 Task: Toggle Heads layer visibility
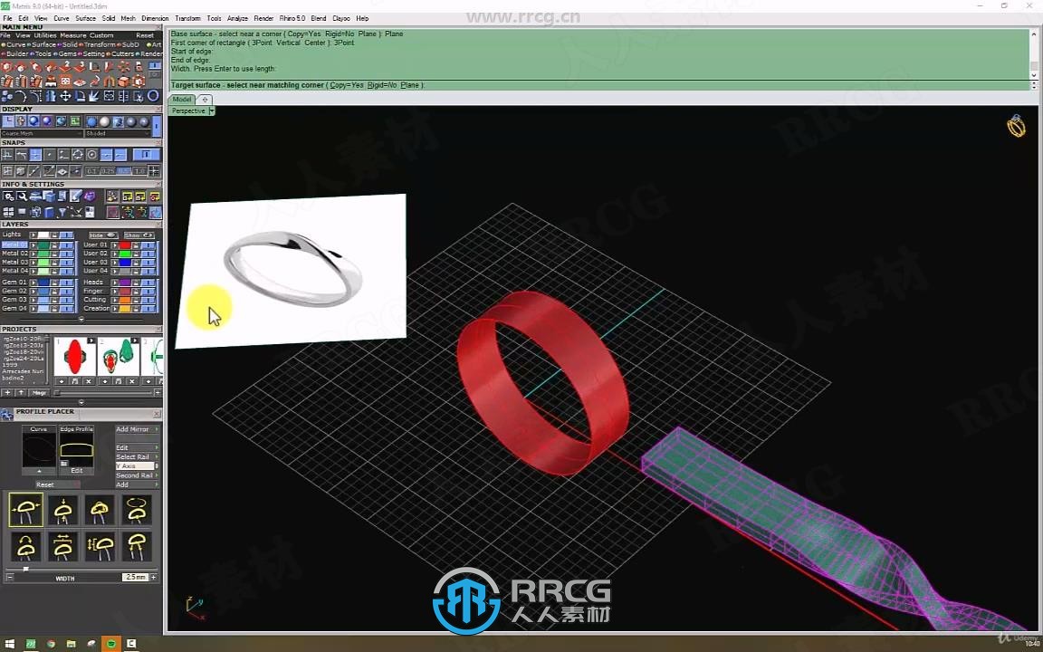point(148,283)
